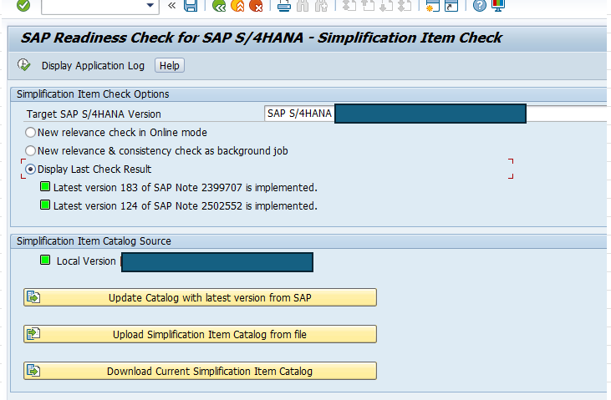Click the Find binoculars icon

pos(303,6)
